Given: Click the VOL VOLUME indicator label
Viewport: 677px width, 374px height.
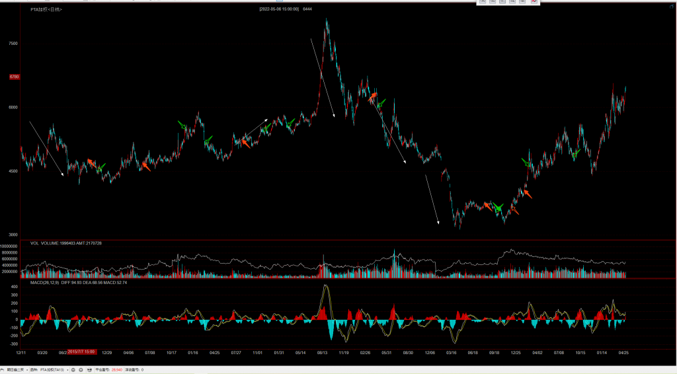Looking at the screenshot, I should coord(45,243).
